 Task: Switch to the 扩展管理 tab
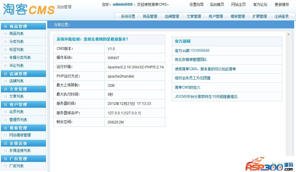260,16
